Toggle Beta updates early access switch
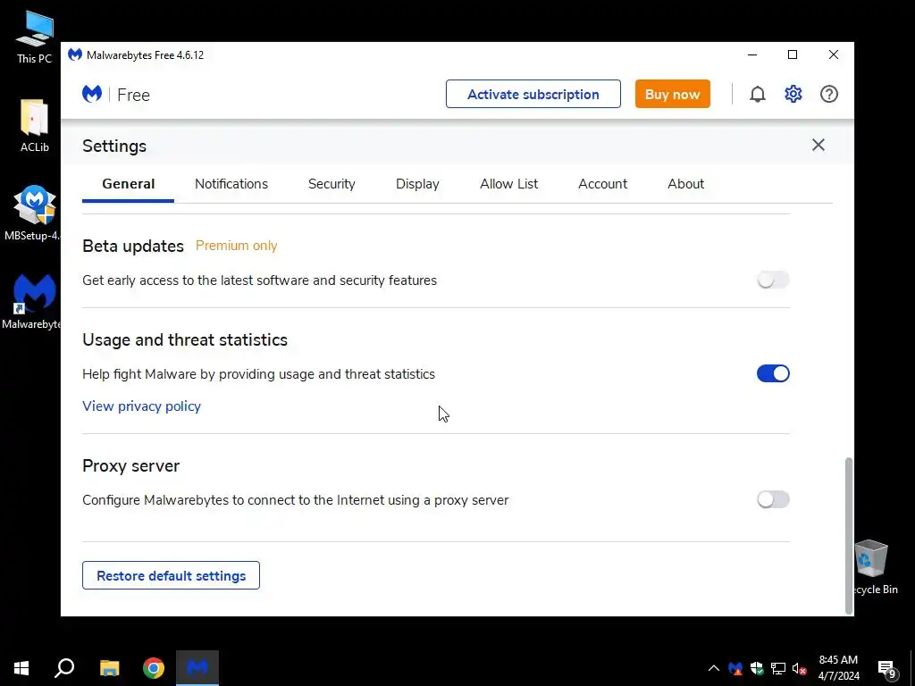 pos(773,280)
